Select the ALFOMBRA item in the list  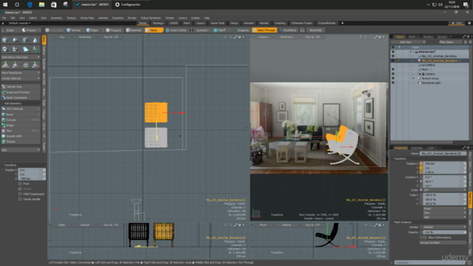(429, 65)
